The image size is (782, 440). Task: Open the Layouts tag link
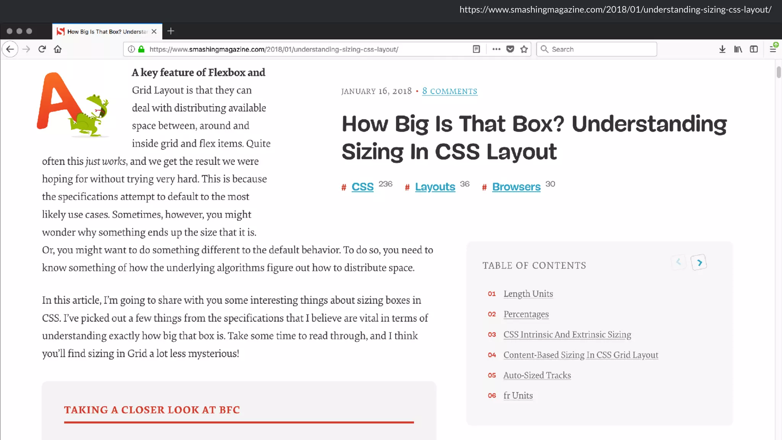pyautogui.click(x=435, y=187)
